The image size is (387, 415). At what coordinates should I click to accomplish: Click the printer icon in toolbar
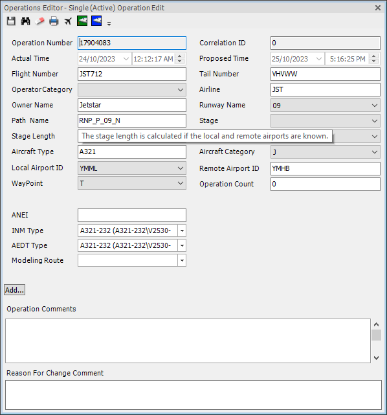[x=54, y=21]
